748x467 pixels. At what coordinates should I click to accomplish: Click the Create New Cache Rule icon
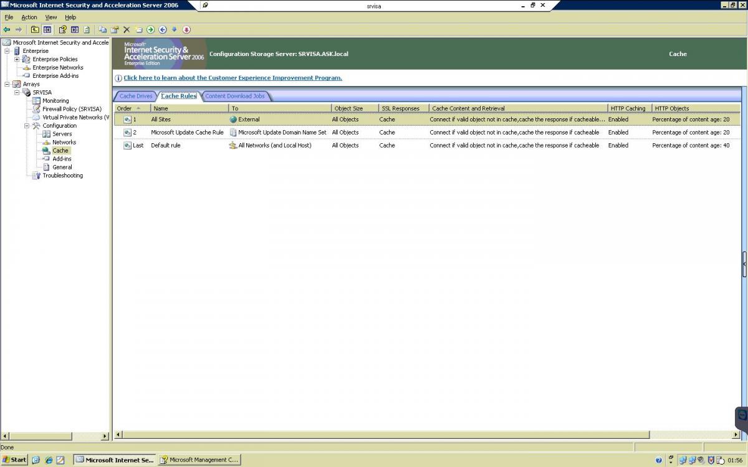click(x=138, y=29)
